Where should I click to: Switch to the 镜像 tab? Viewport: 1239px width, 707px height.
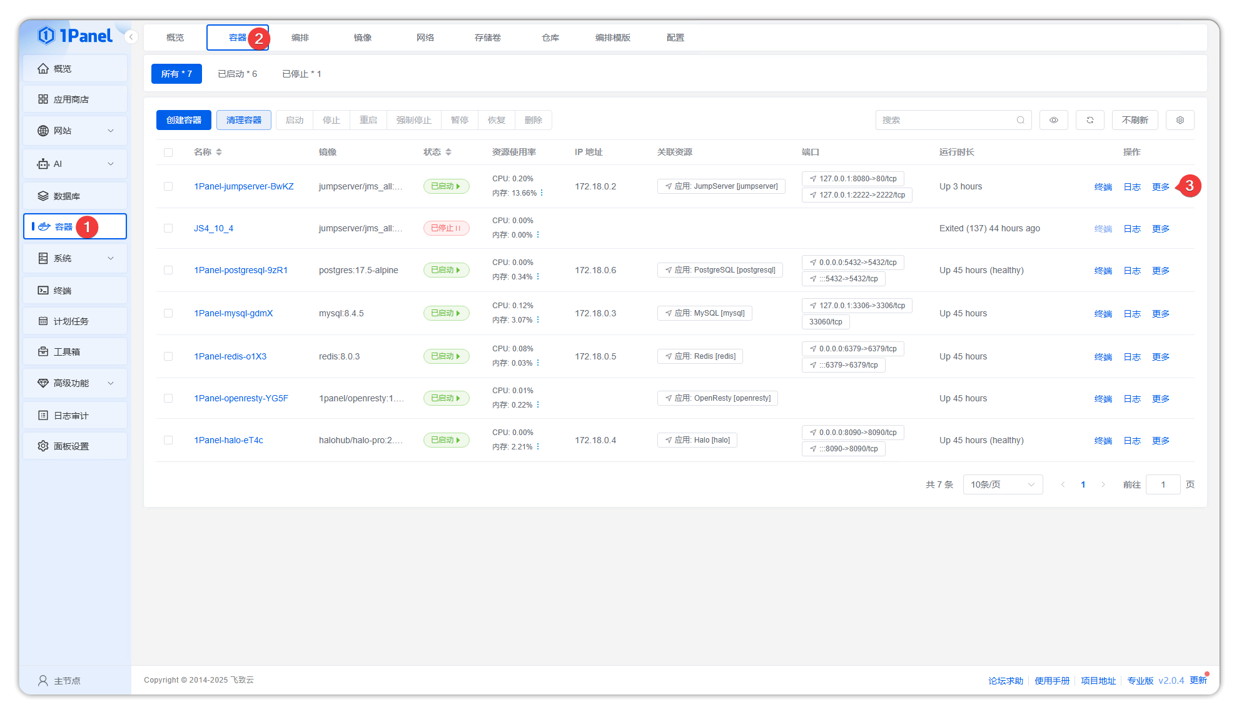363,38
